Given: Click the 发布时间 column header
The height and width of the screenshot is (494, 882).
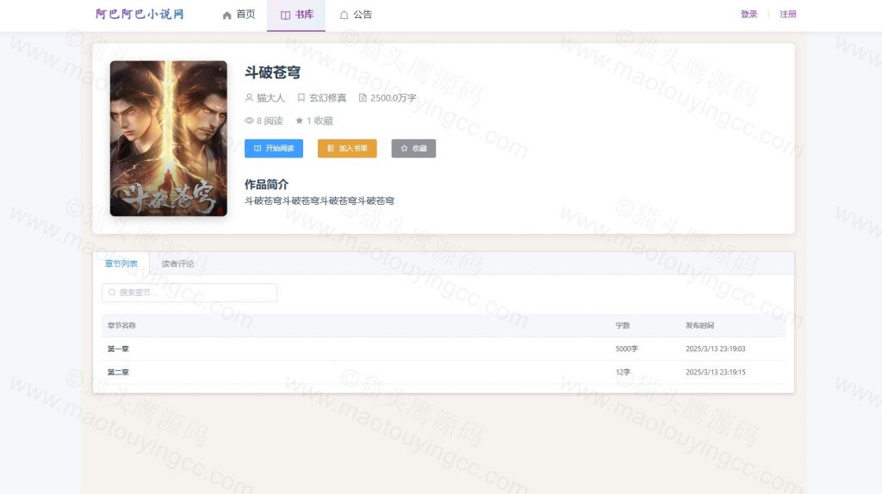Looking at the screenshot, I should [x=699, y=325].
